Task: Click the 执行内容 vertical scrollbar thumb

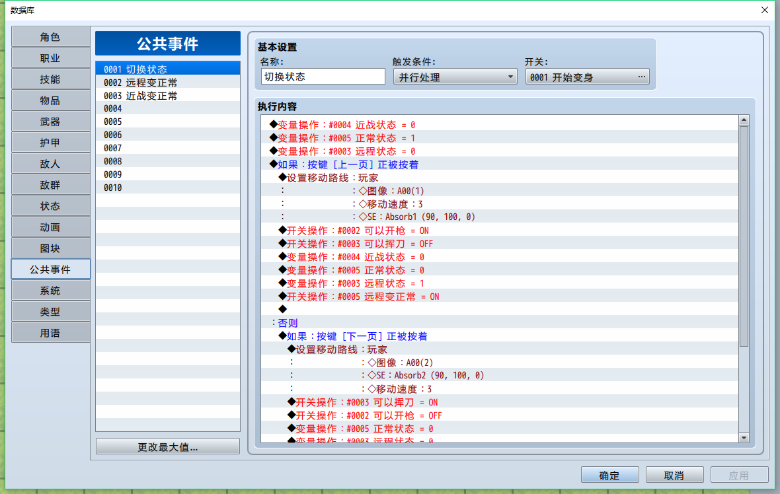Action: pyautogui.click(x=744, y=236)
